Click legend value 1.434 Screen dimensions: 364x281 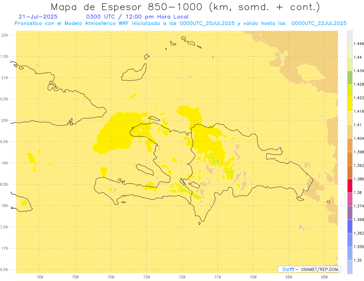pyautogui.click(x=359, y=71)
